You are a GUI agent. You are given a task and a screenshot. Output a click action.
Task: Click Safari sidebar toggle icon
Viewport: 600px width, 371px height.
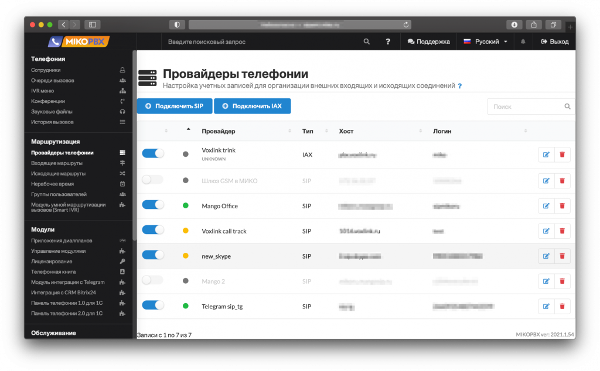93,25
